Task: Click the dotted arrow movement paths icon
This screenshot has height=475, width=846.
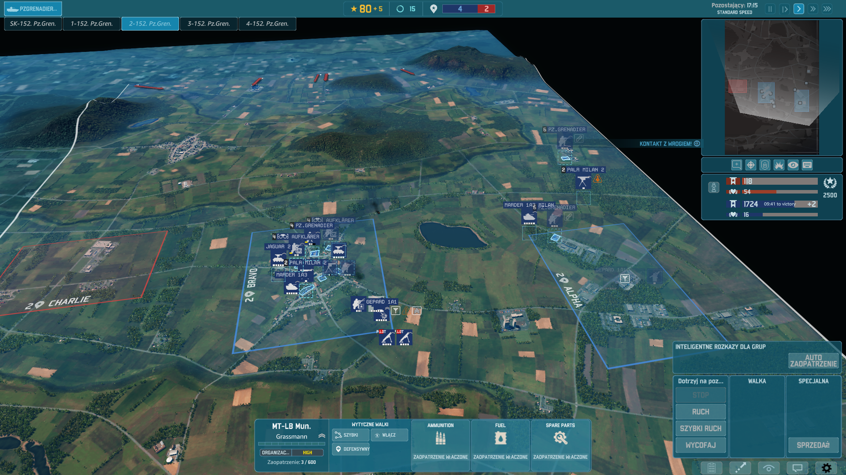Action: (x=740, y=468)
